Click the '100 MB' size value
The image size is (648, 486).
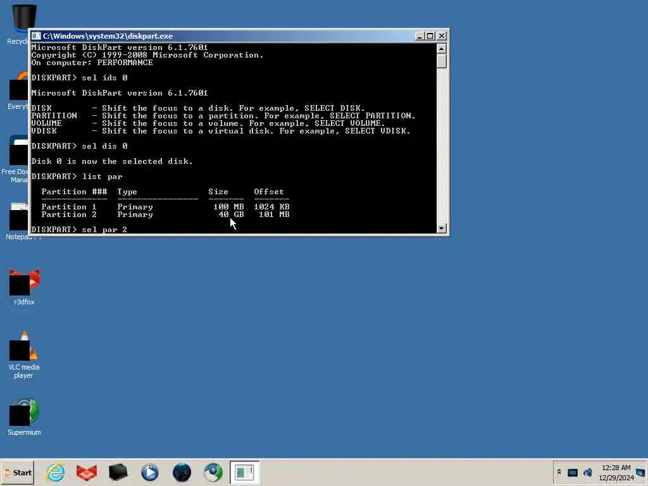tap(228, 207)
